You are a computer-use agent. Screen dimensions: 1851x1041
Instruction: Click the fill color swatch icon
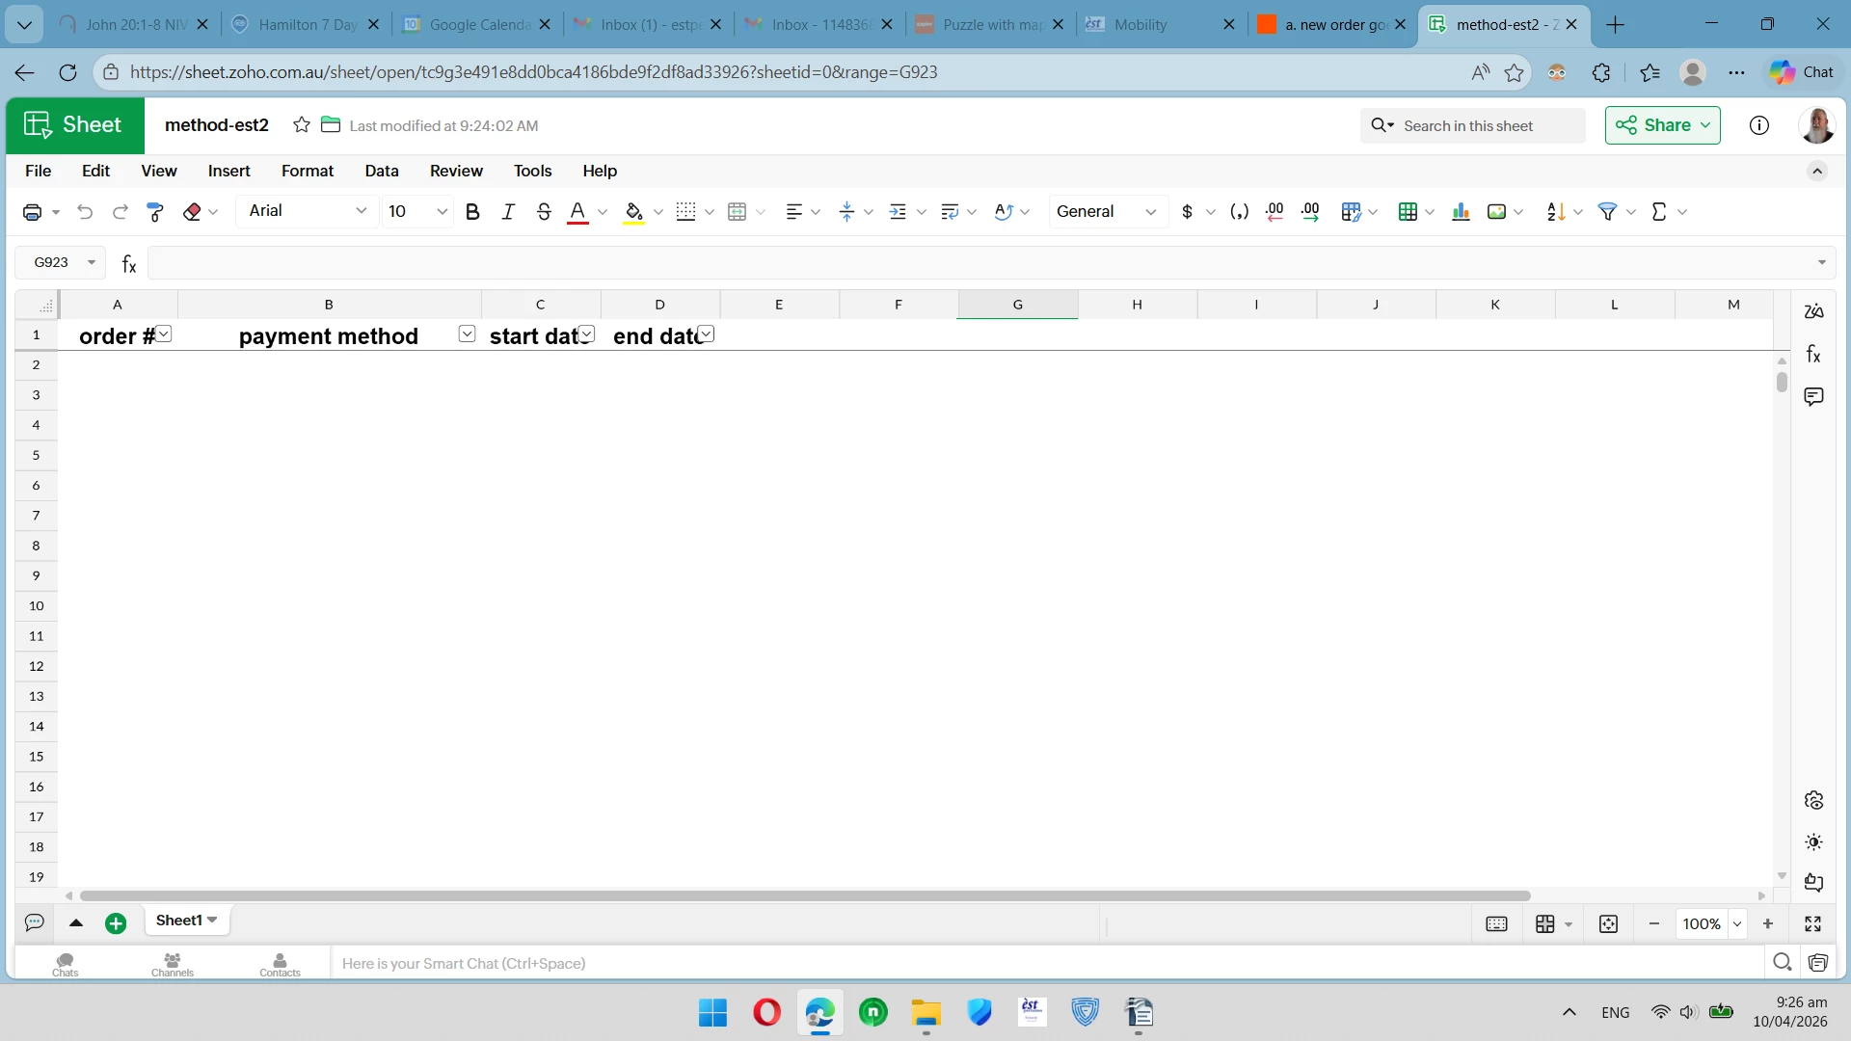click(x=633, y=212)
